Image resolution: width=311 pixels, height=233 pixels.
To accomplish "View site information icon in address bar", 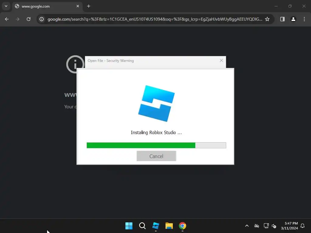I will (41, 19).
